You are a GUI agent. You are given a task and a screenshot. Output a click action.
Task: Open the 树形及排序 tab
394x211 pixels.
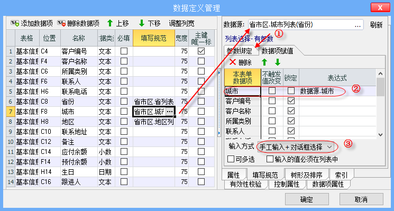306,175
